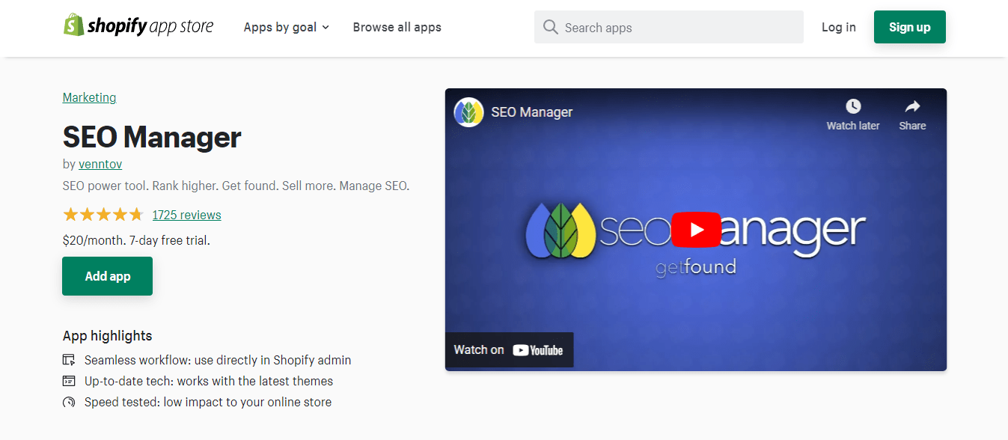This screenshot has height=440, width=1008.
Task: Click the Speed tested highlight icon
Action: 69,402
